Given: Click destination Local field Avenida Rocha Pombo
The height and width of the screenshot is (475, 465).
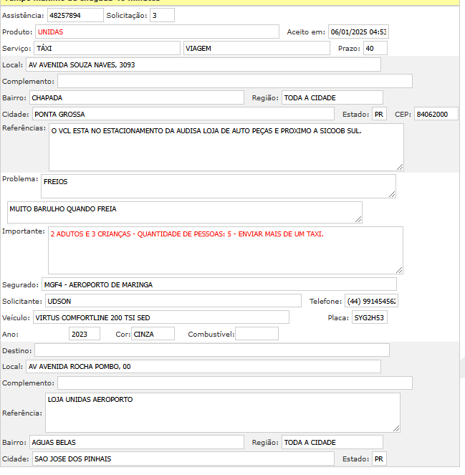Looking at the screenshot, I should click(203, 367).
